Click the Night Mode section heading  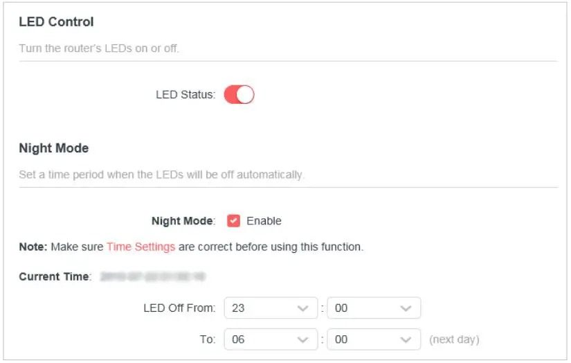point(53,148)
